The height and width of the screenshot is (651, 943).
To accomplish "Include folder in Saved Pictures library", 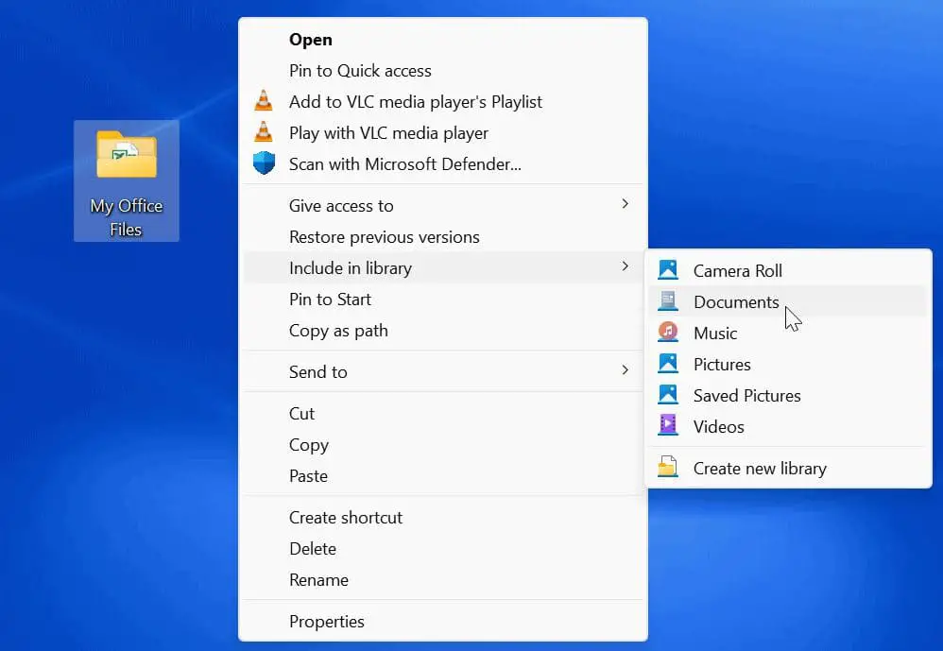I will point(788,396).
